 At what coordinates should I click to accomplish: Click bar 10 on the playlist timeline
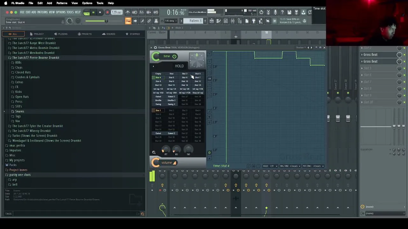click(x=266, y=32)
